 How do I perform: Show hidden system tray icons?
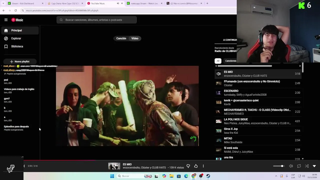click(x=276, y=176)
